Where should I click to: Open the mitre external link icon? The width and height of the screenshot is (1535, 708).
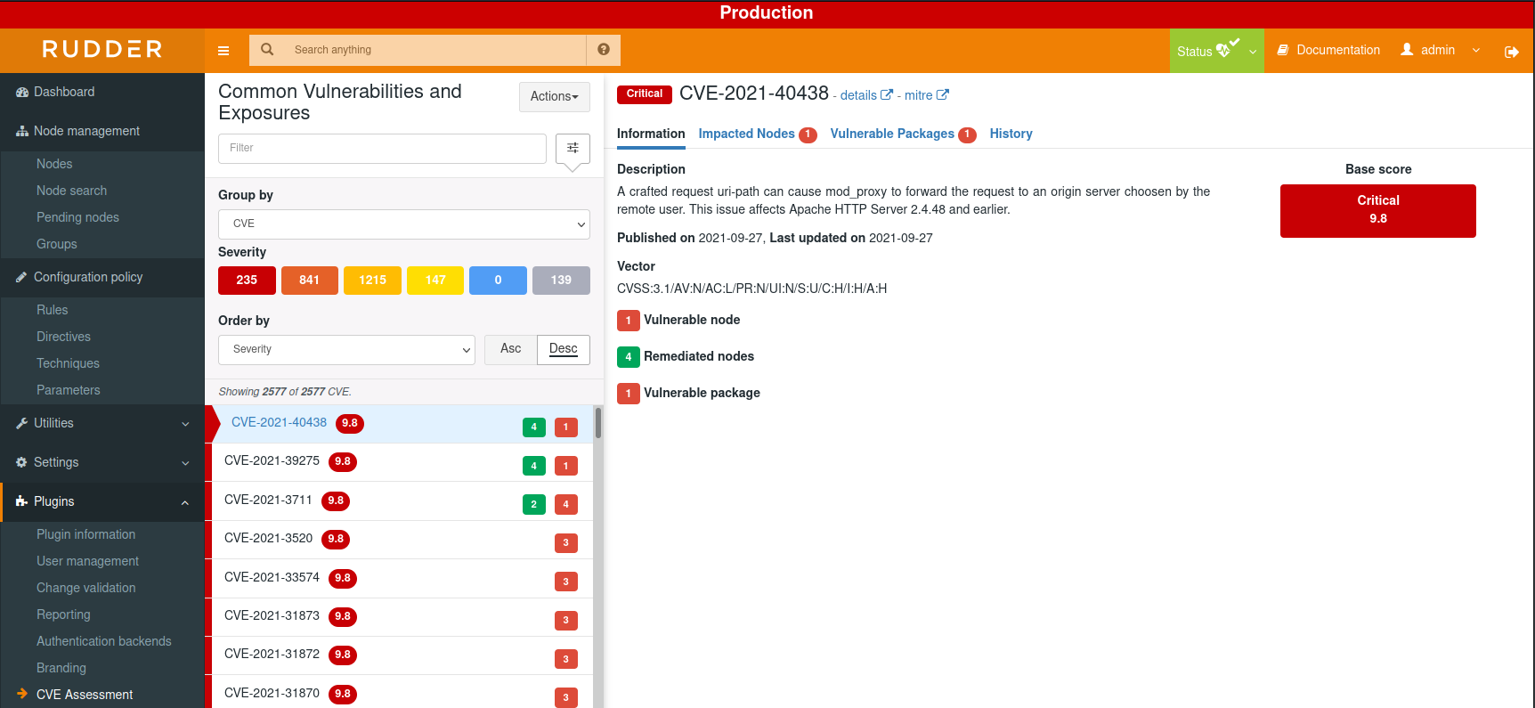943,95
